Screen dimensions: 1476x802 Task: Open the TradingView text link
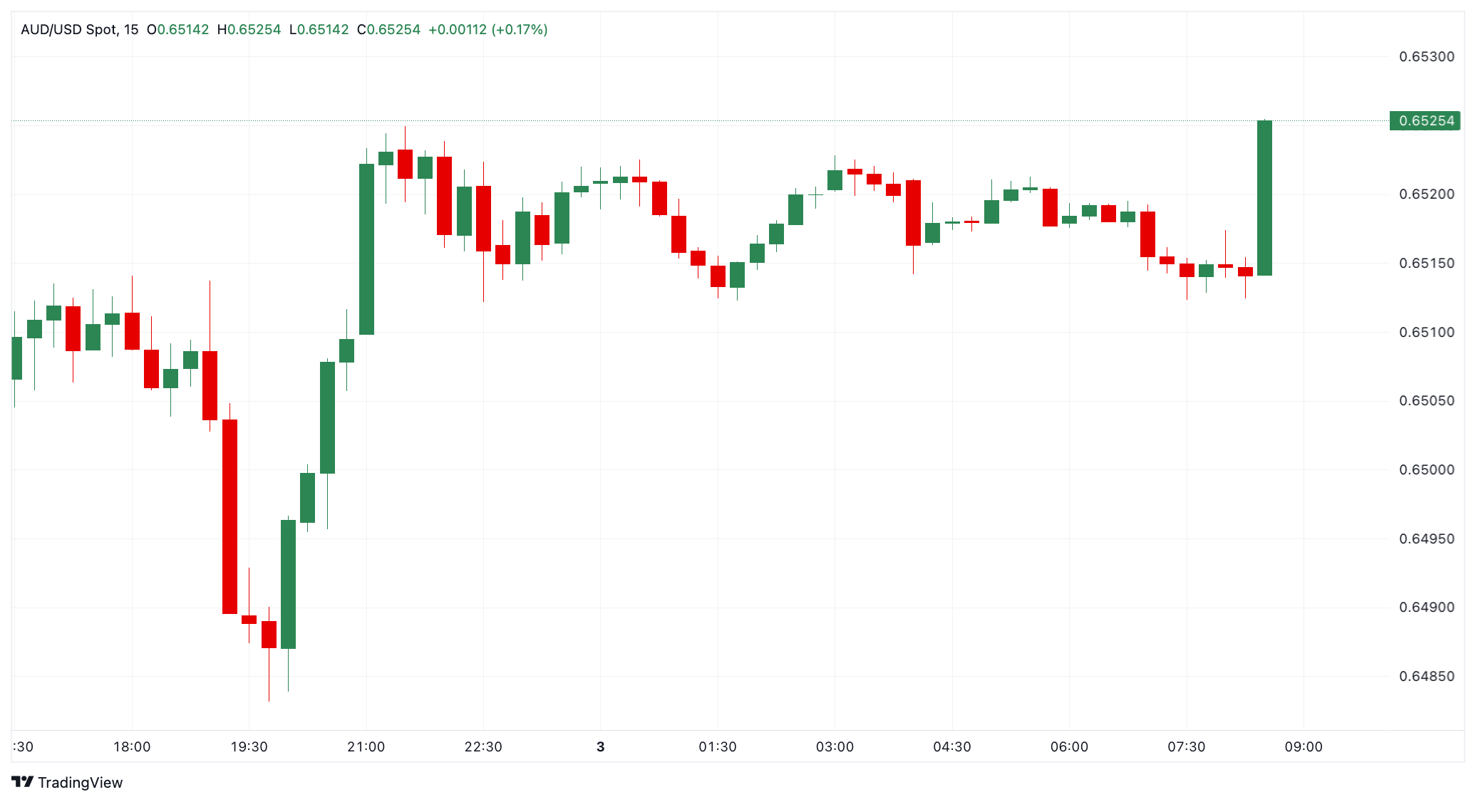[x=80, y=782]
